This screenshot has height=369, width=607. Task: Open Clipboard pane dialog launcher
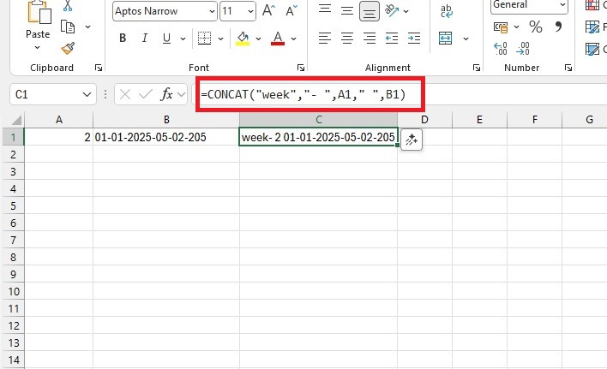(99, 68)
